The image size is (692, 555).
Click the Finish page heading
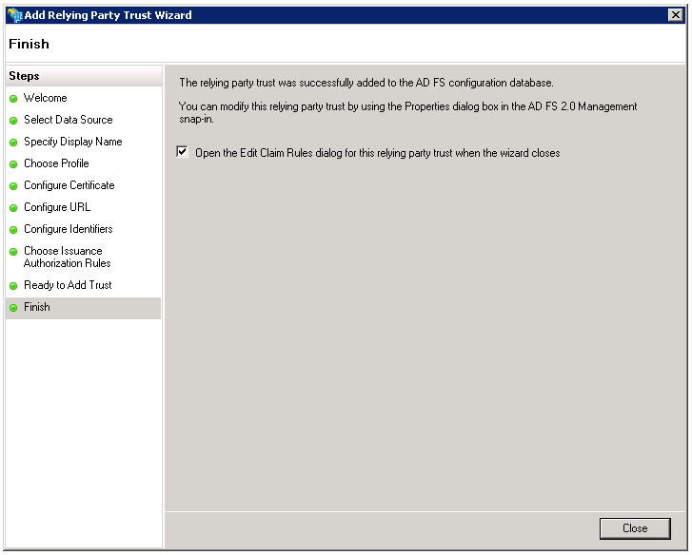[x=29, y=44]
